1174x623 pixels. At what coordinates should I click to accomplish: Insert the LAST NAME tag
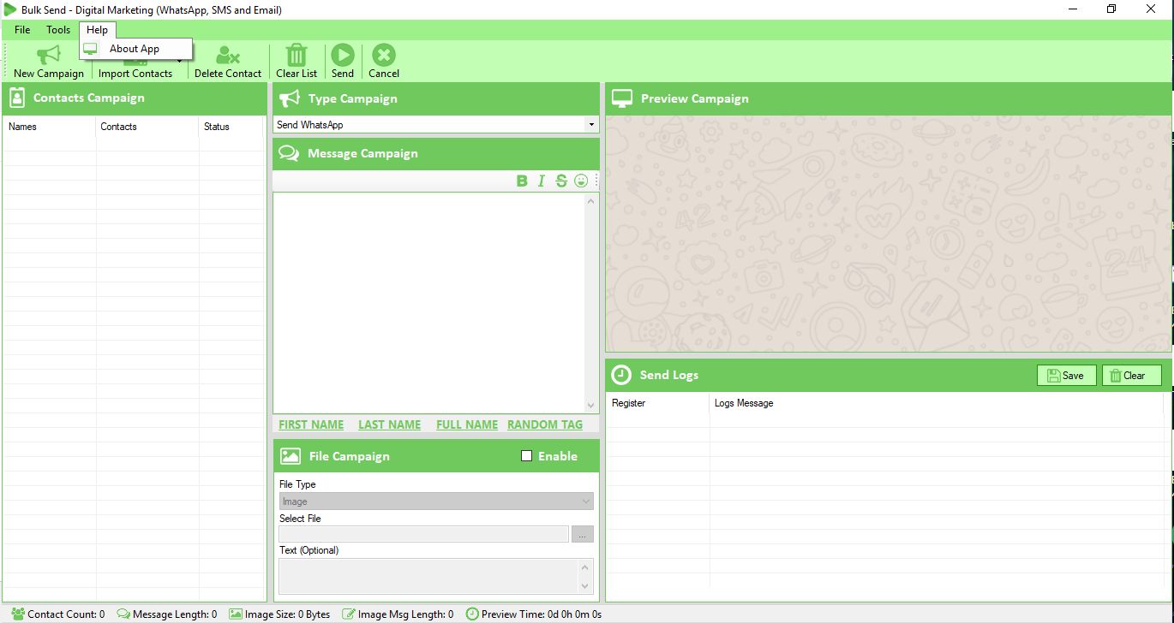(x=390, y=424)
